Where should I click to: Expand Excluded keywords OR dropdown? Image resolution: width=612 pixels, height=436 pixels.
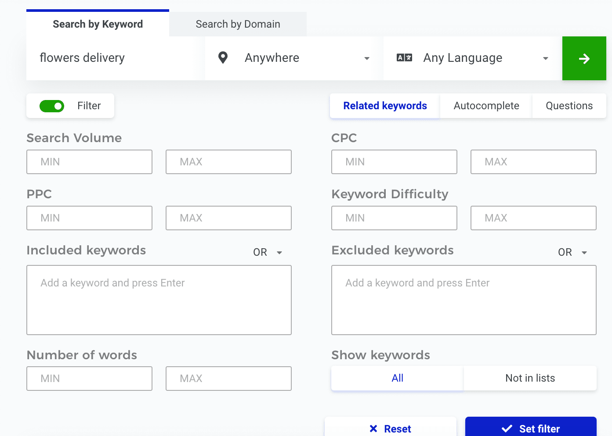pos(572,252)
